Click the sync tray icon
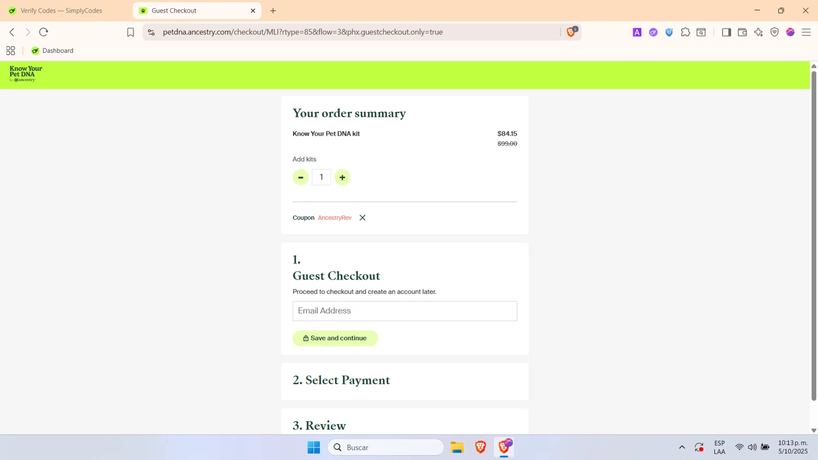Image resolution: width=818 pixels, height=460 pixels. [699, 447]
